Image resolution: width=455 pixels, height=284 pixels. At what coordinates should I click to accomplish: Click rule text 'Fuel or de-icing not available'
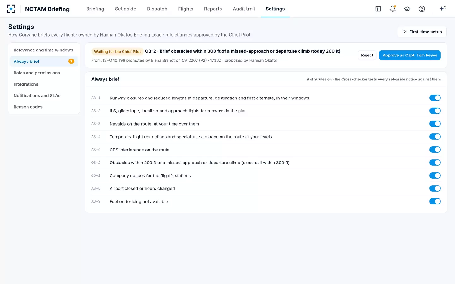pos(139,201)
